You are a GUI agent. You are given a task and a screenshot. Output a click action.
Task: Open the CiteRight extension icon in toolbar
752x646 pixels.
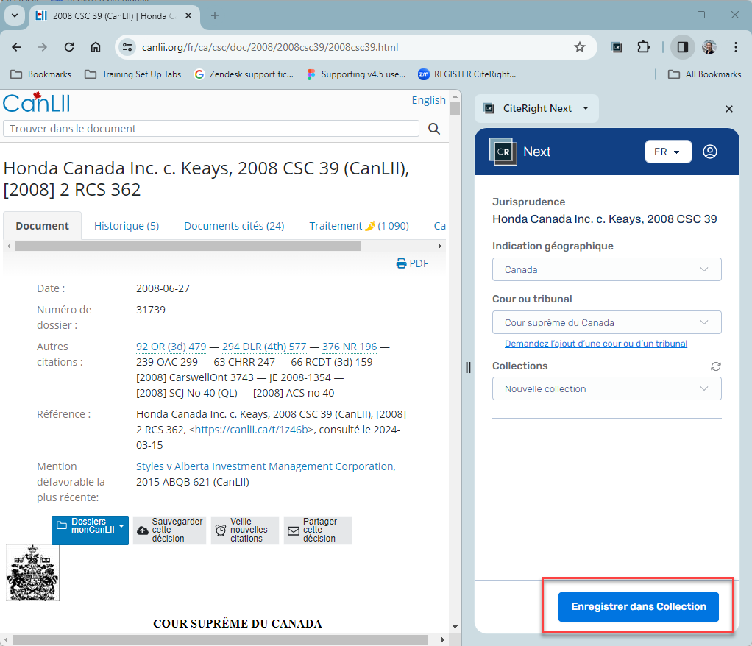617,47
